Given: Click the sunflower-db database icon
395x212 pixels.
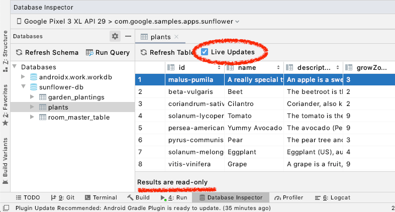Looking at the screenshot, I should pos(34,87).
